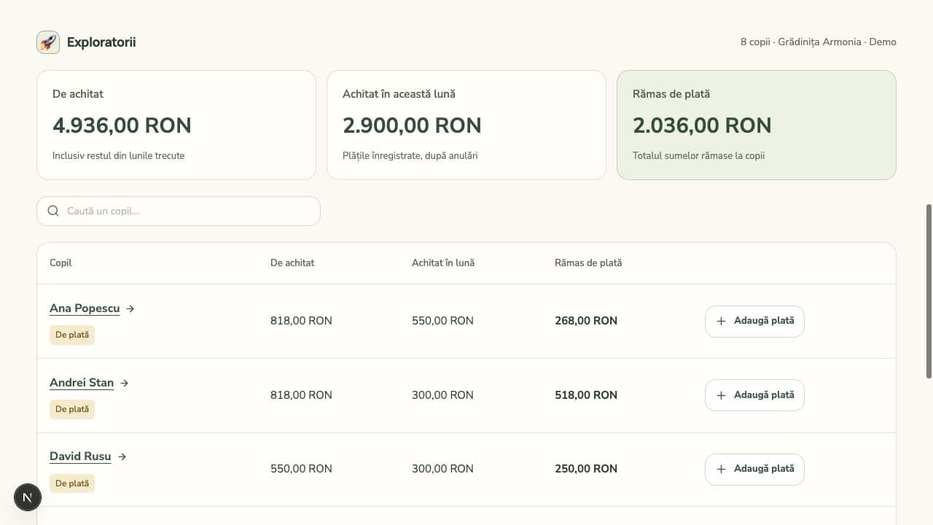
Task: Click the "Rămas de plată" column header
Action: pyautogui.click(x=588, y=262)
